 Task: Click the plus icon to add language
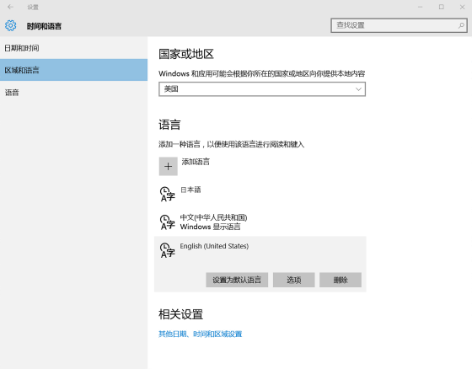(x=169, y=166)
